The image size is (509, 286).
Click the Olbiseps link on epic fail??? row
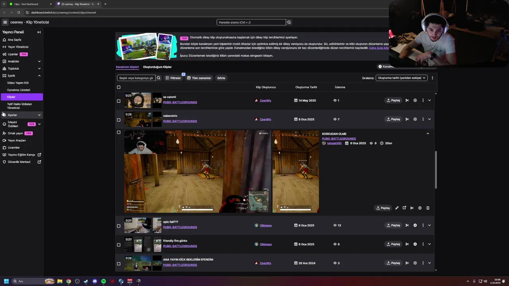pos(266,225)
